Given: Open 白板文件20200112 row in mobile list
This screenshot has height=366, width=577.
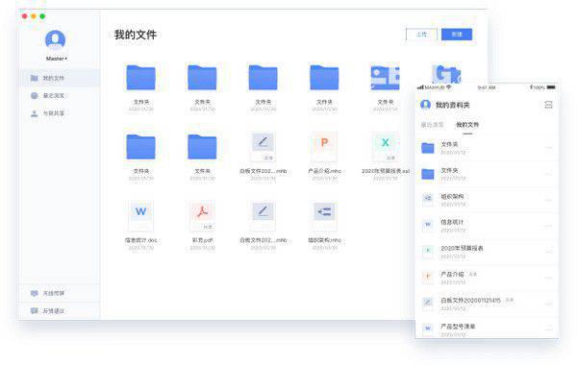Looking at the screenshot, I should click(x=487, y=304).
